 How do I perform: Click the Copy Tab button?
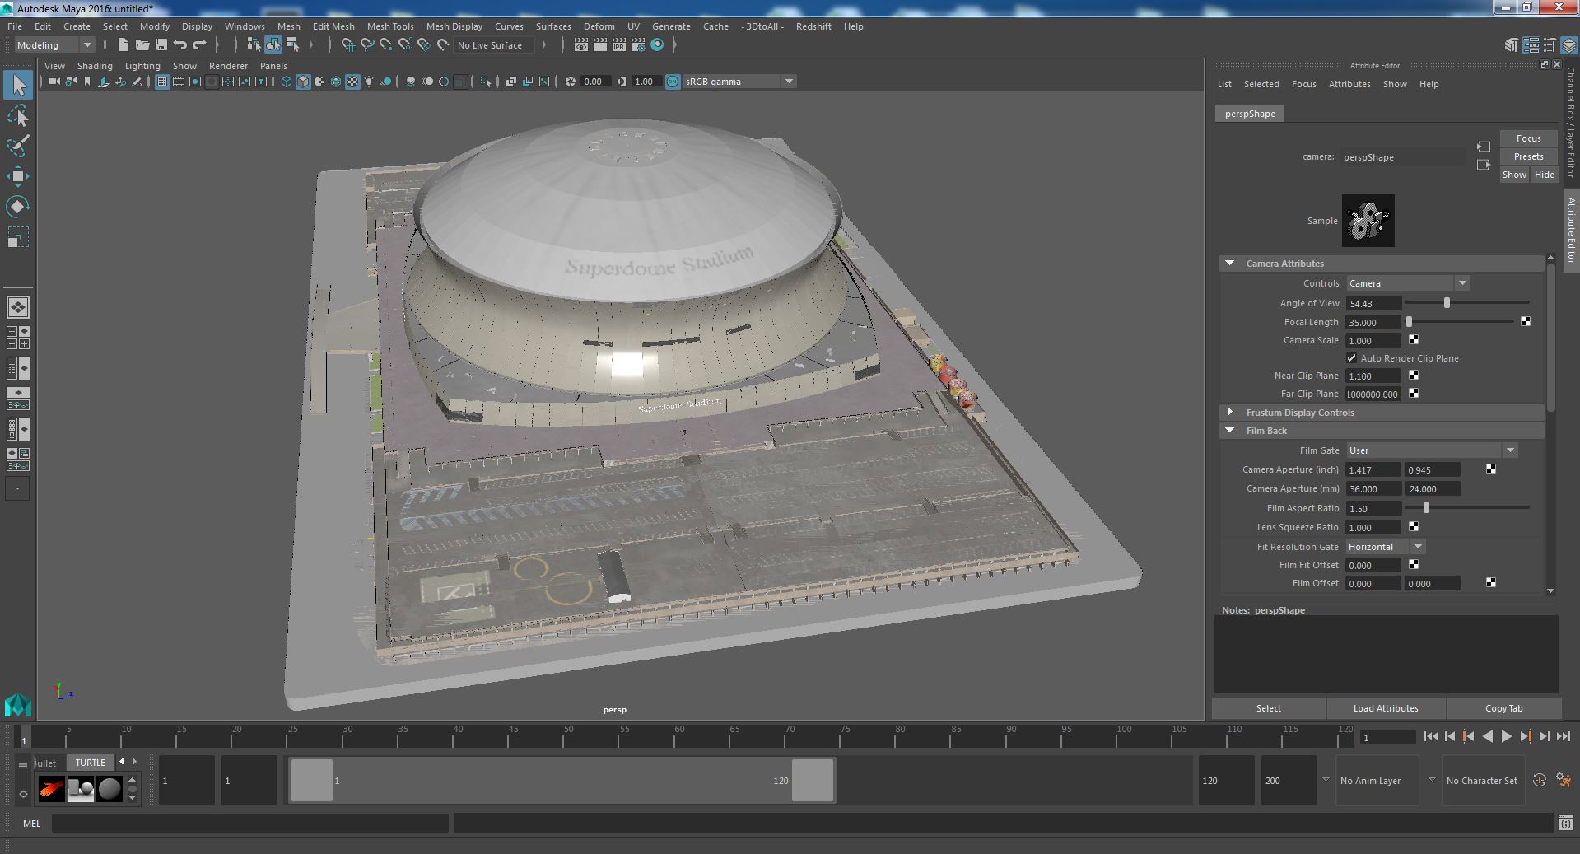point(1503,708)
